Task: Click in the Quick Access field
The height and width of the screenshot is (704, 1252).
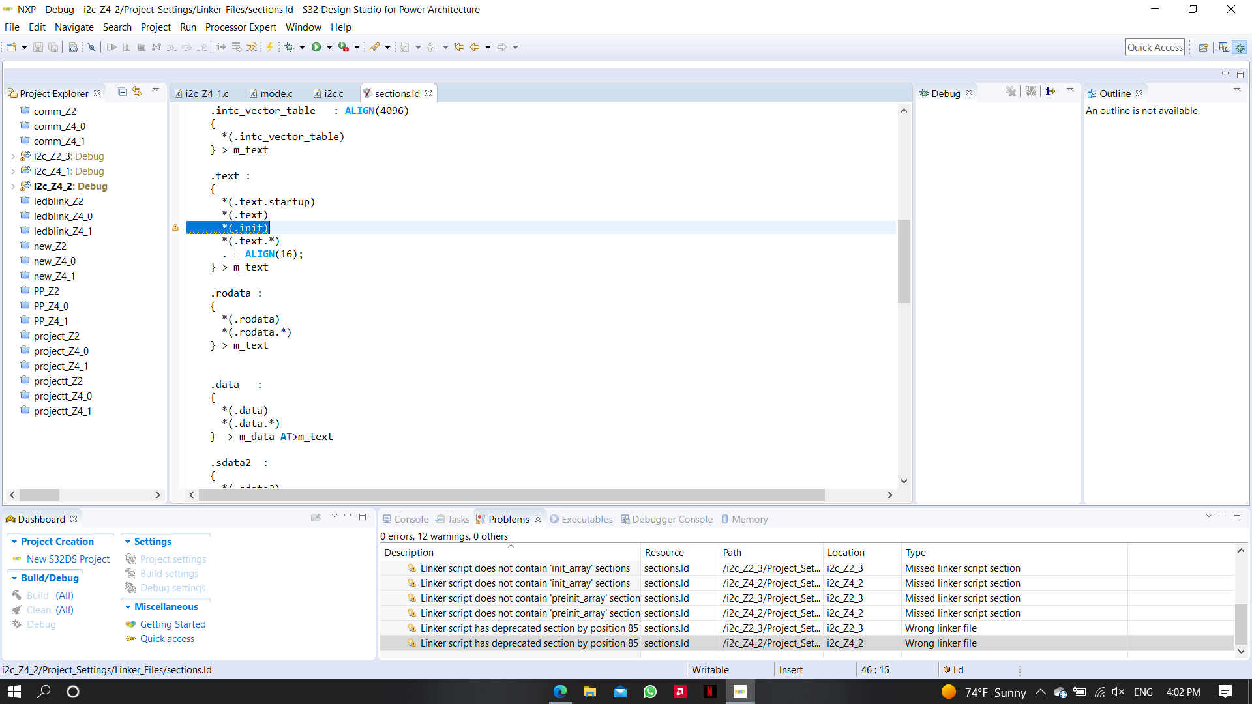Action: click(x=1154, y=47)
